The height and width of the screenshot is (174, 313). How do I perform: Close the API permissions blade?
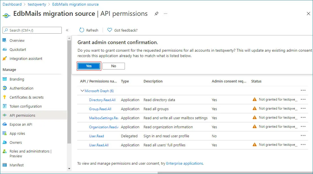coord(308,14)
